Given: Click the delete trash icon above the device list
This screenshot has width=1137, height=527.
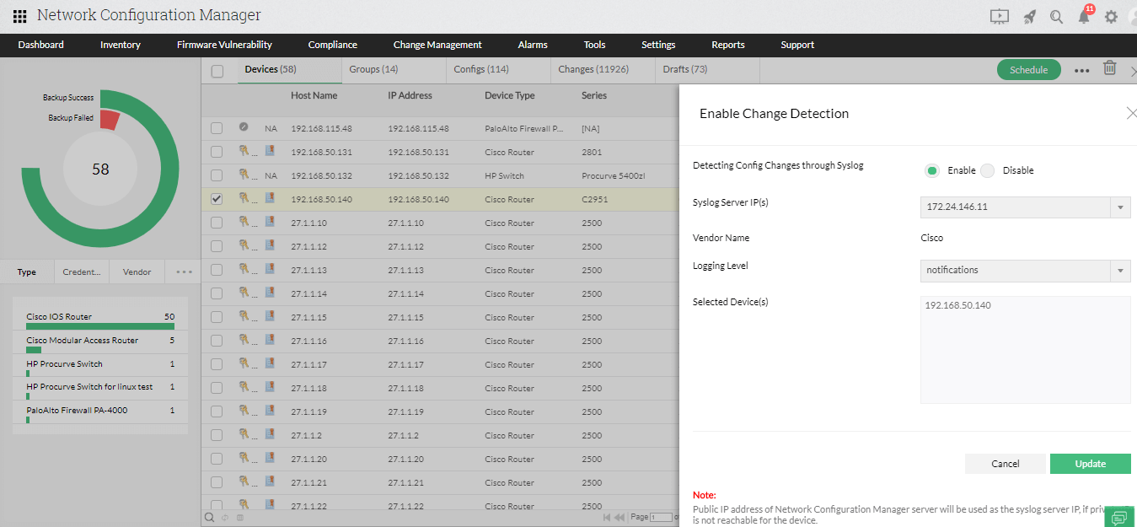Looking at the screenshot, I should pyautogui.click(x=1109, y=69).
